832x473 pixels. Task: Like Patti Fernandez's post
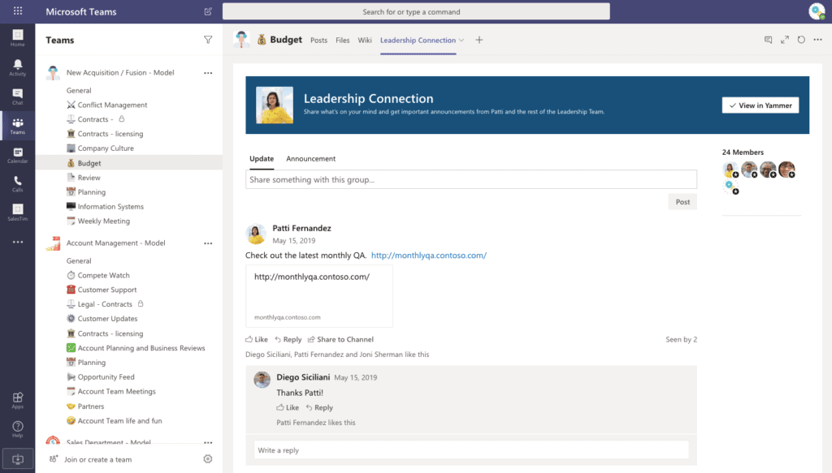[x=256, y=339]
